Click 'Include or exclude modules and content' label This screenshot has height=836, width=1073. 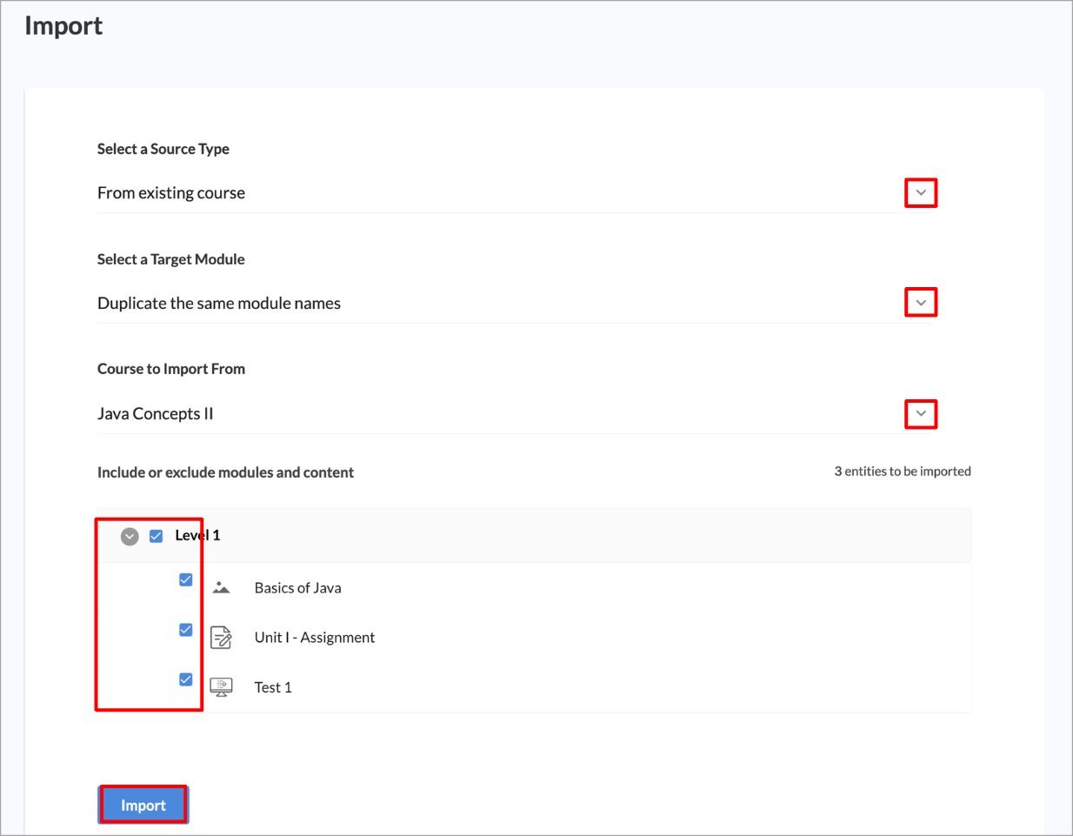[x=225, y=472]
